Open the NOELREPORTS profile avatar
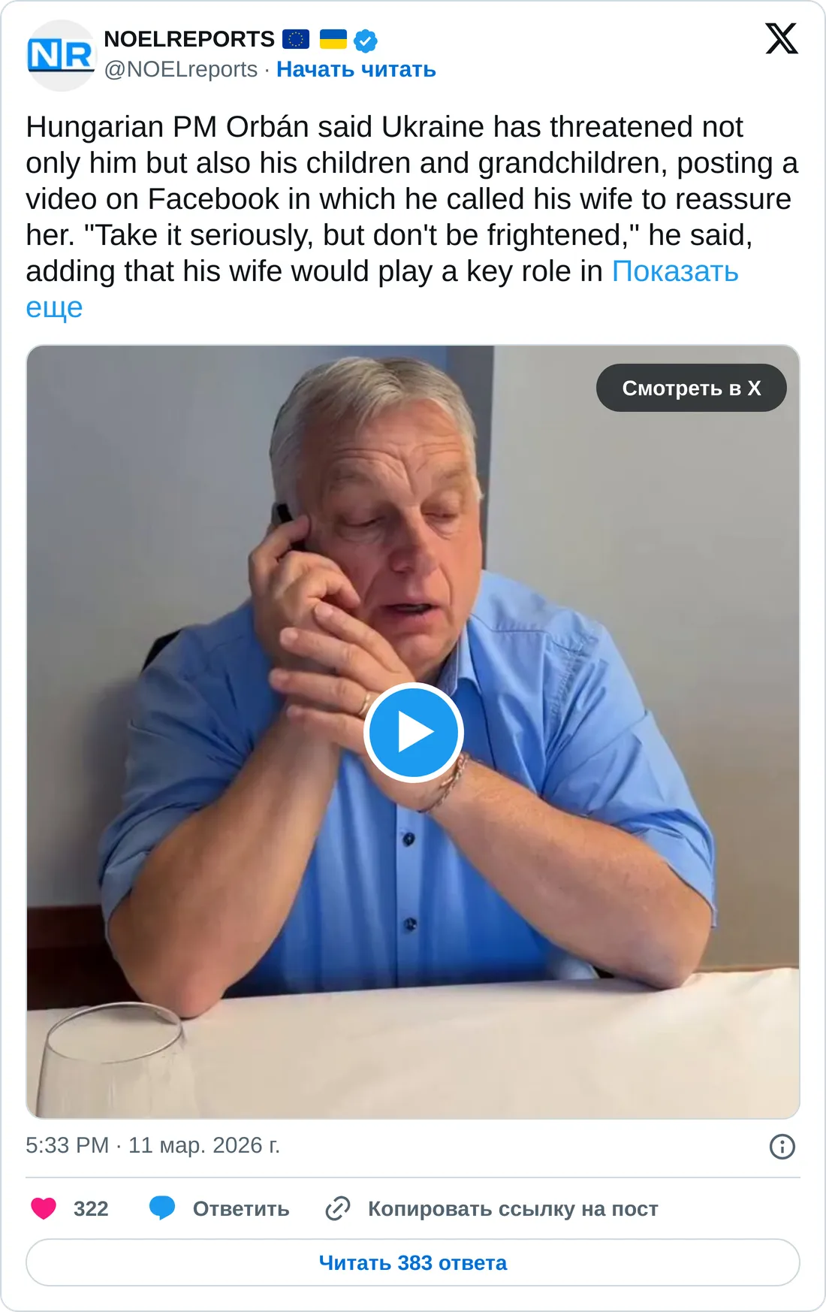 point(61,56)
